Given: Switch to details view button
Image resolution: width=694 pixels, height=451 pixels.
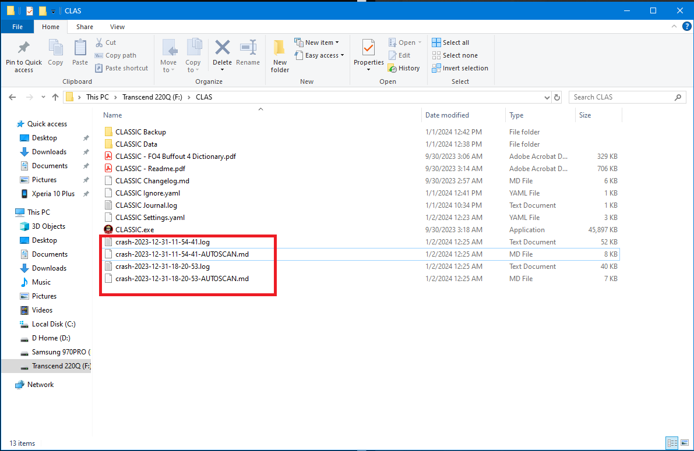Looking at the screenshot, I should tap(672, 443).
